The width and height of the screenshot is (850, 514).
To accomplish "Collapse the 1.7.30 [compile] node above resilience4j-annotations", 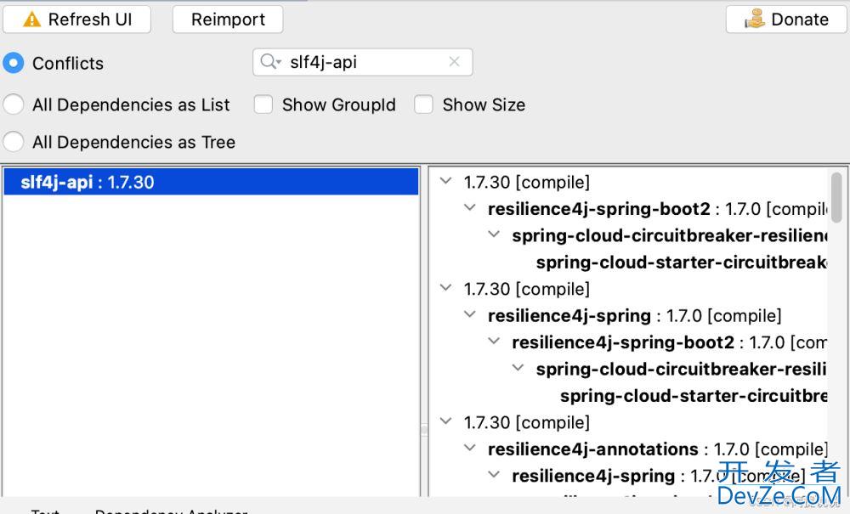I will coord(445,421).
